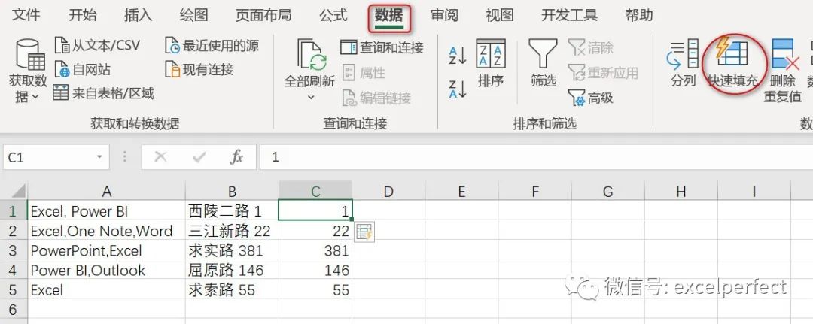Click cell containing 三江新路 22
Viewport: 813px width, 324px height.
tap(232, 231)
